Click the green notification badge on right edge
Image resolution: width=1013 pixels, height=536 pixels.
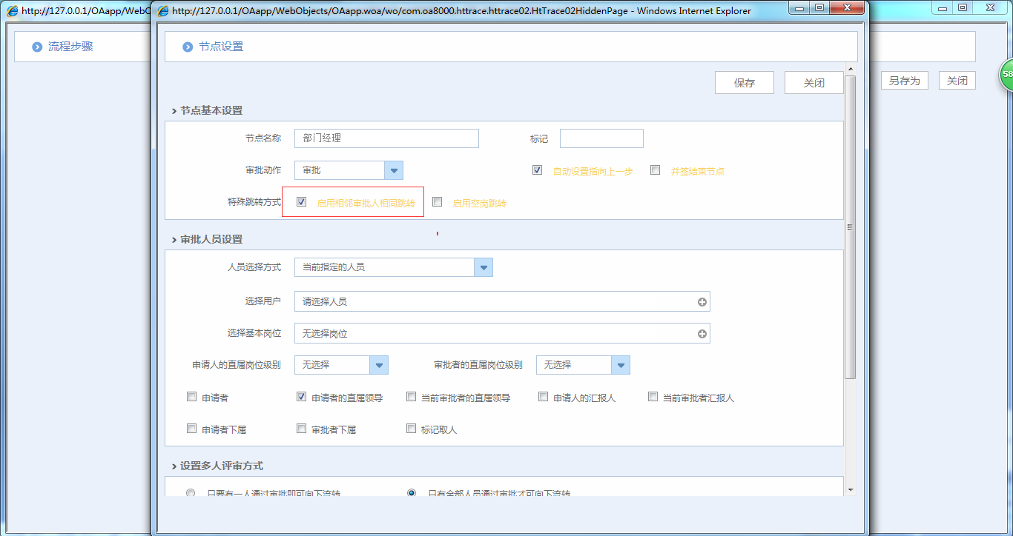point(1006,74)
